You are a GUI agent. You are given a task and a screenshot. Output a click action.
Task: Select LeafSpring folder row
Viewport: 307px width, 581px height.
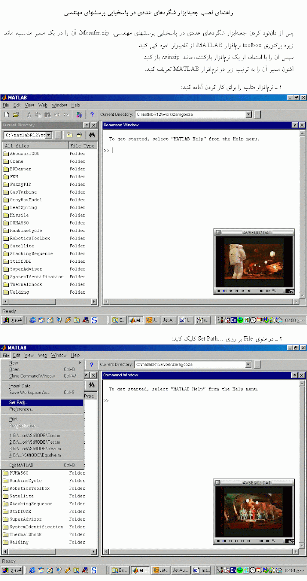pos(50,207)
